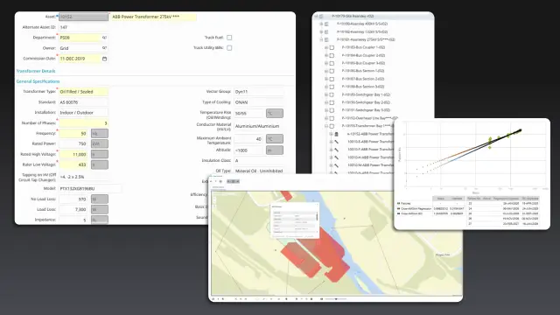Viewport: 560px width, 315px height.
Task: Click the Insulation Class field A
Action: click(259, 161)
